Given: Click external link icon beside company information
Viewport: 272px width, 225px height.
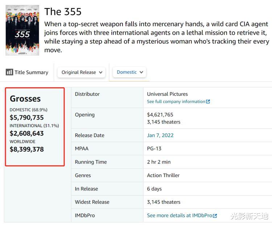Looking at the screenshot, I should [208, 102].
